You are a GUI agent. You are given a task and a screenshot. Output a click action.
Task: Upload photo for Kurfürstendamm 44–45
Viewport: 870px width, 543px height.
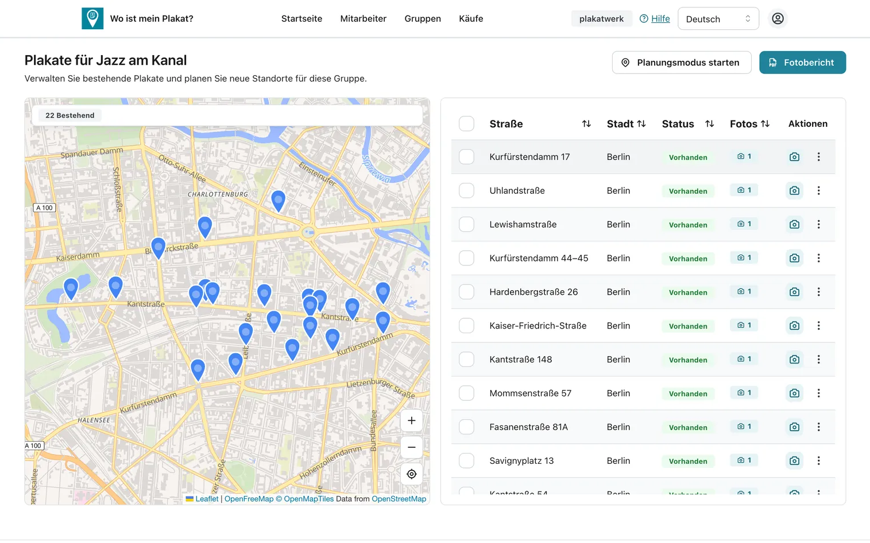(794, 258)
